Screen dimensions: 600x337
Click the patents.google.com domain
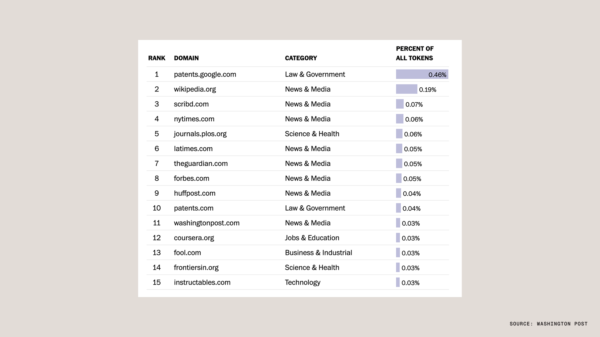tap(205, 74)
